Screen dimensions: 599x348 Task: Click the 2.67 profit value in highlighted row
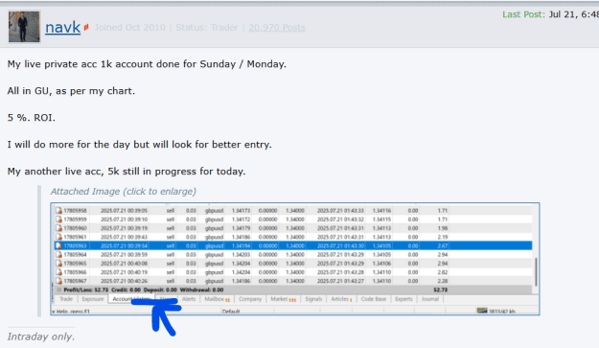[443, 245]
